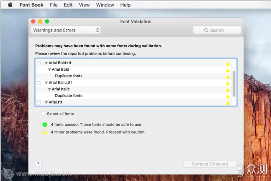Image resolution: width=271 pixels, height=181 pixels.
Task: Open the Apple menu
Action: (x=10, y=5)
